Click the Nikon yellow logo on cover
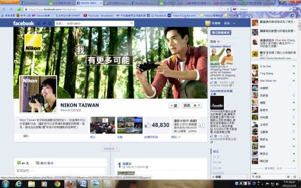Image resolution: width=301 pixels, height=188 pixels. click(x=33, y=43)
